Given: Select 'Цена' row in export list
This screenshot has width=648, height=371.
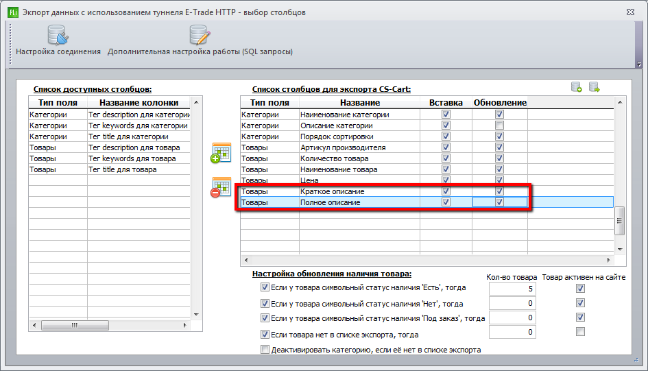Looking at the screenshot, I should point(427,180).
